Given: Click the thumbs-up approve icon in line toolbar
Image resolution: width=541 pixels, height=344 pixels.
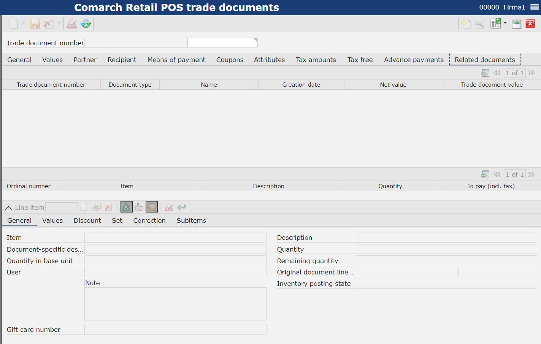Looking at the screenshot, I should coord(139,207).
